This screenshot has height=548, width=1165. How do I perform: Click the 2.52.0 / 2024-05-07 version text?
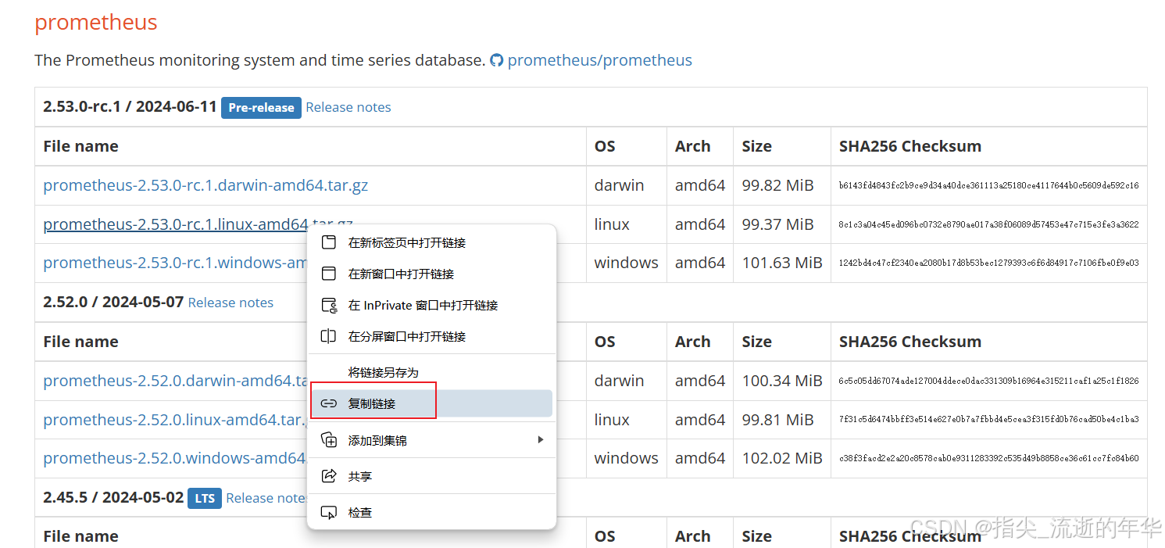(x=113, y=302)
